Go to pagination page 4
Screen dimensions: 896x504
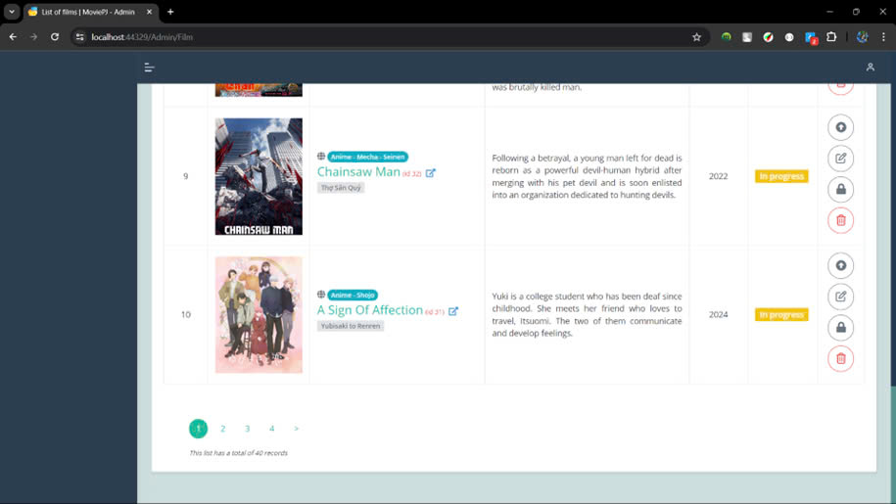click(272, 429)
